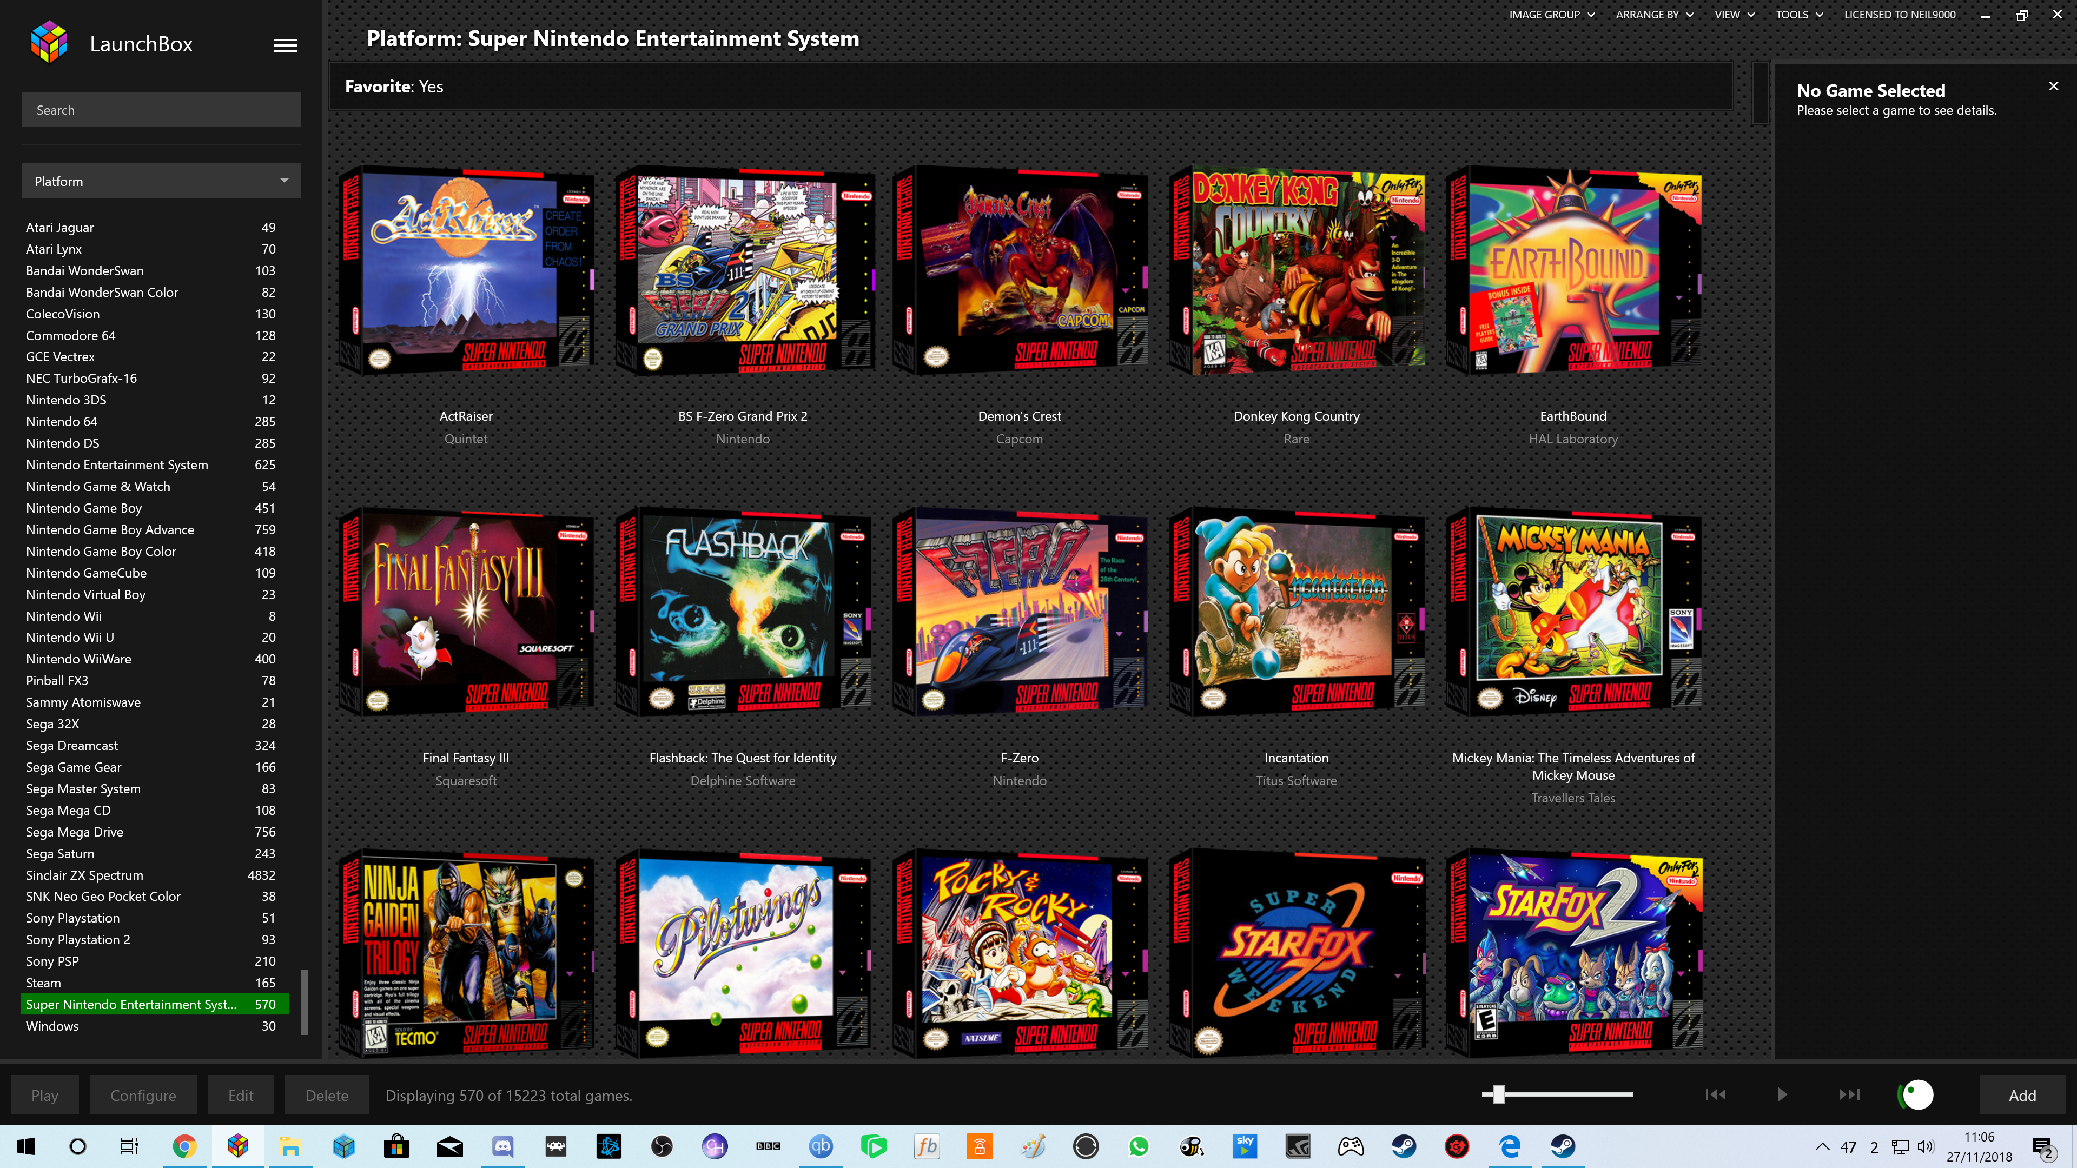Viewport: 2077px width, 1168px height.
Task: Adjust the round volume knob
Action: [x=1916, y=1094]
